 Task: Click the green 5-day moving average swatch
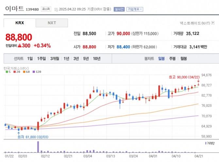[x=5, y=71]
